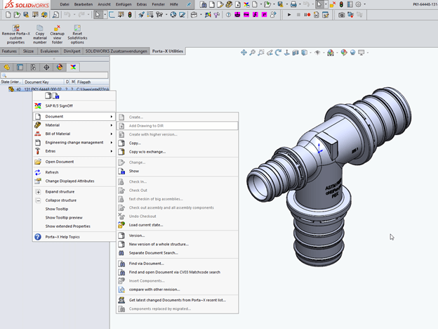
Task: Click Copy material number tool
Action: coord(40,29)
